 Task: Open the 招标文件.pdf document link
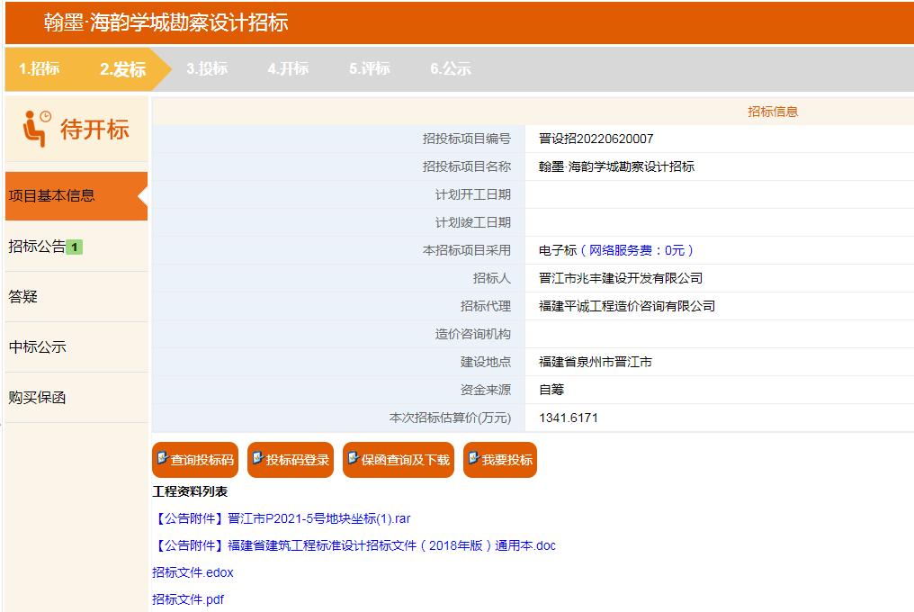click(187, 598)
